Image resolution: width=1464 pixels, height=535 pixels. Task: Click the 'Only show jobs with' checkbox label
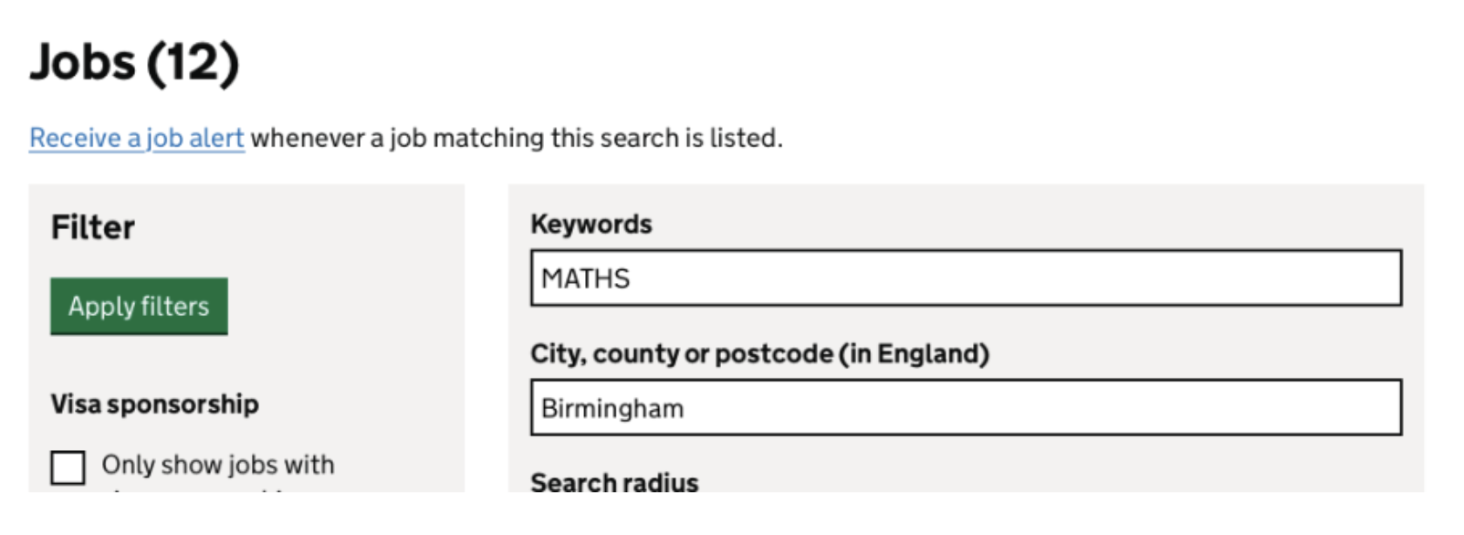pyautogui.click(x=218, y=465)
